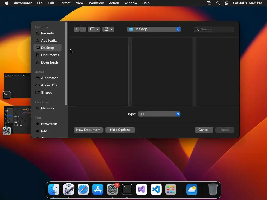Launch Safari from the Dock
Screen dimensions: 267x200
83,189
